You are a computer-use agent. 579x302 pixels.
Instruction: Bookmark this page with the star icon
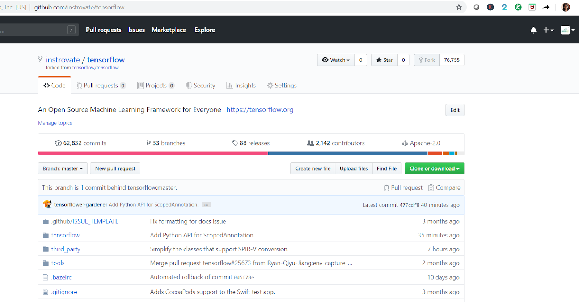click(x=459, y=7)
